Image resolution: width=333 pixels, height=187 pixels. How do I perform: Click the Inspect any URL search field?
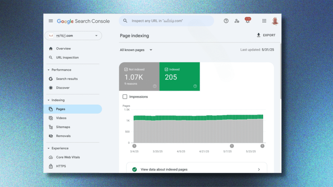coord(166,21)
